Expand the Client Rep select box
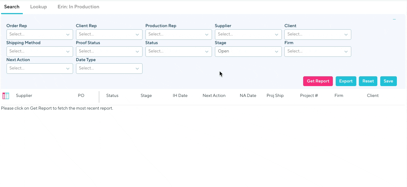This screenshot has width=407, height=187. pyautogui.click(x=109, y=34)
